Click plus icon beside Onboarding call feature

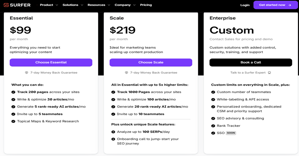tap(113, 139)
